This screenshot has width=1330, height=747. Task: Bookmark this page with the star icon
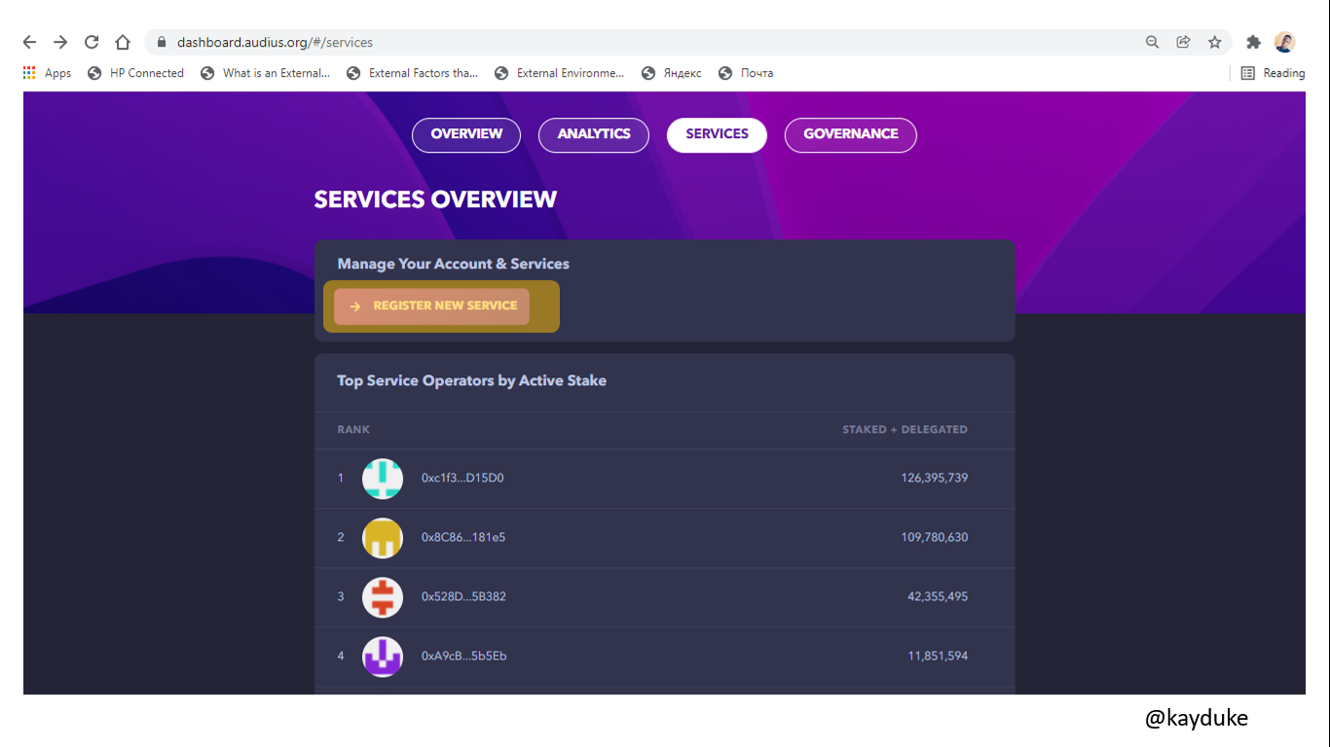pos(1215,42)
